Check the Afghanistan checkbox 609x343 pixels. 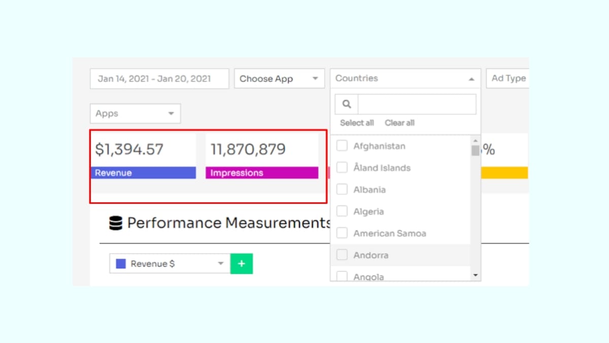pyautogui.click(x=343, y=146)
